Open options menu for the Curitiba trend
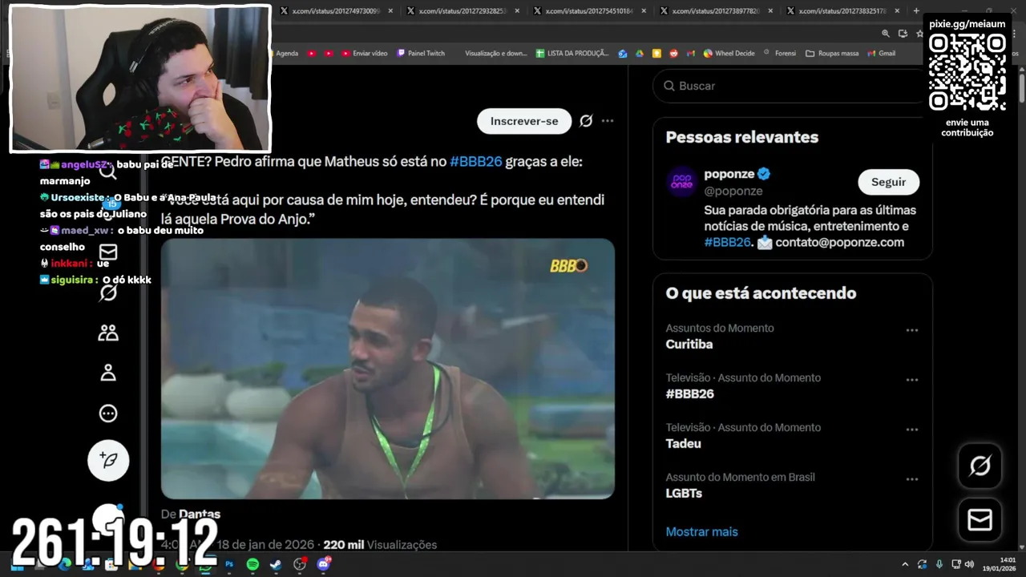Viewport: 1026px width, 577px height. (x=911, y=330)
